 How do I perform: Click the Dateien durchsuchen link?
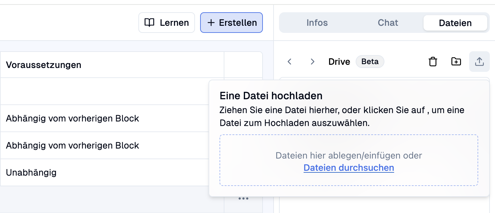[349, 168]
